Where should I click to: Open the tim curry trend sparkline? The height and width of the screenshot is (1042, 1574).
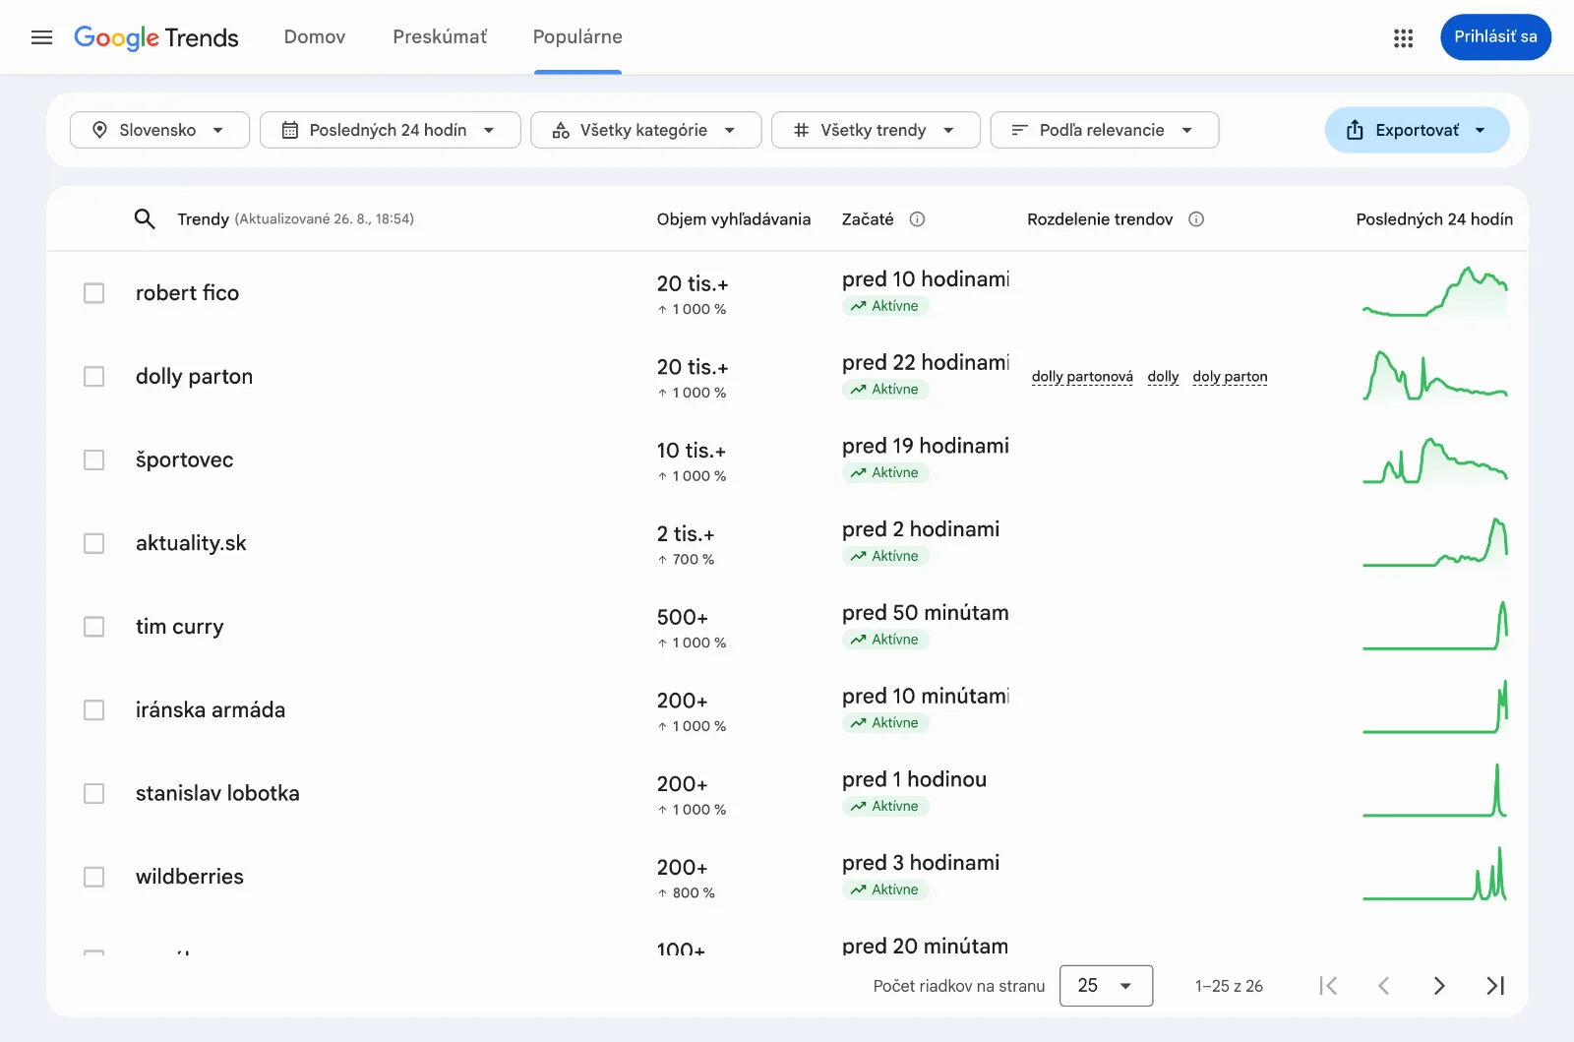[x=1434, y=626]
